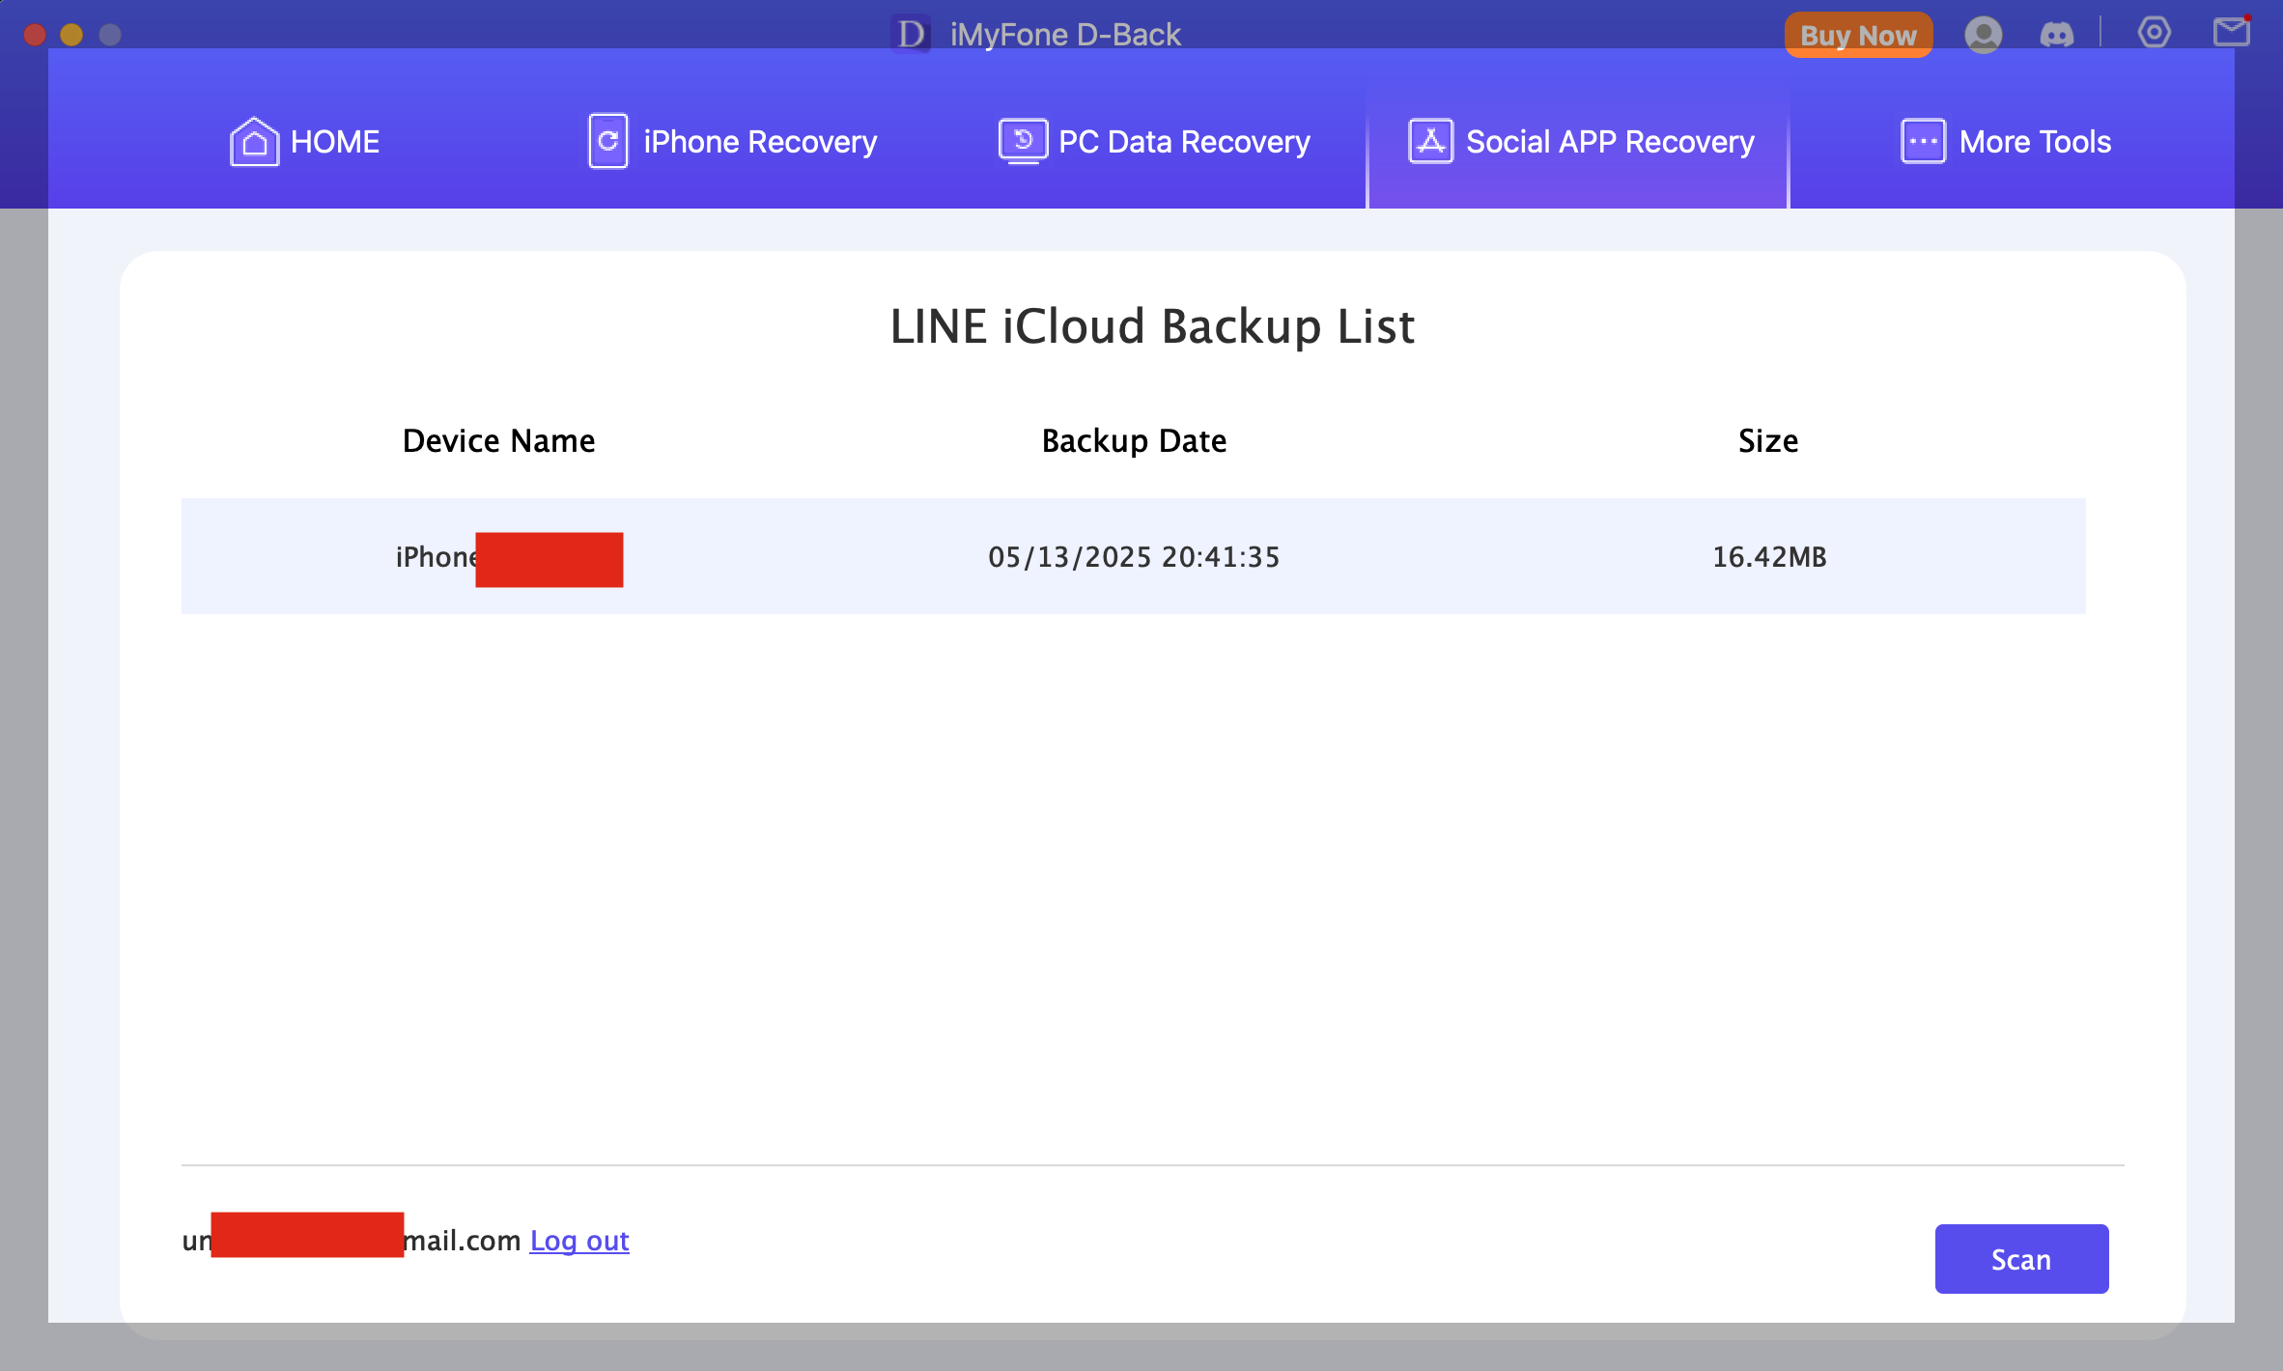Close the window with red button
This screenshot has height=1371, width=2283.
(35, 35)
